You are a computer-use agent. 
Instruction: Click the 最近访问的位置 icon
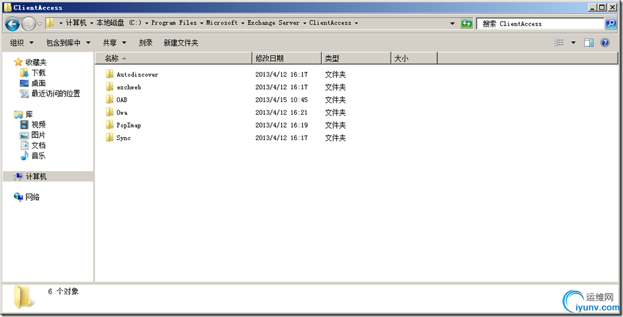click(24, 94)
